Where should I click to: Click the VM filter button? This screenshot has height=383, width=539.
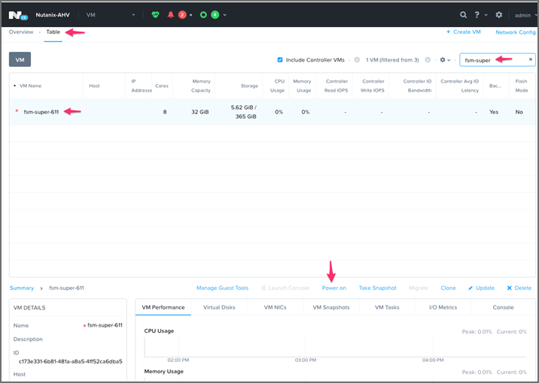click(x=20, y=59)
